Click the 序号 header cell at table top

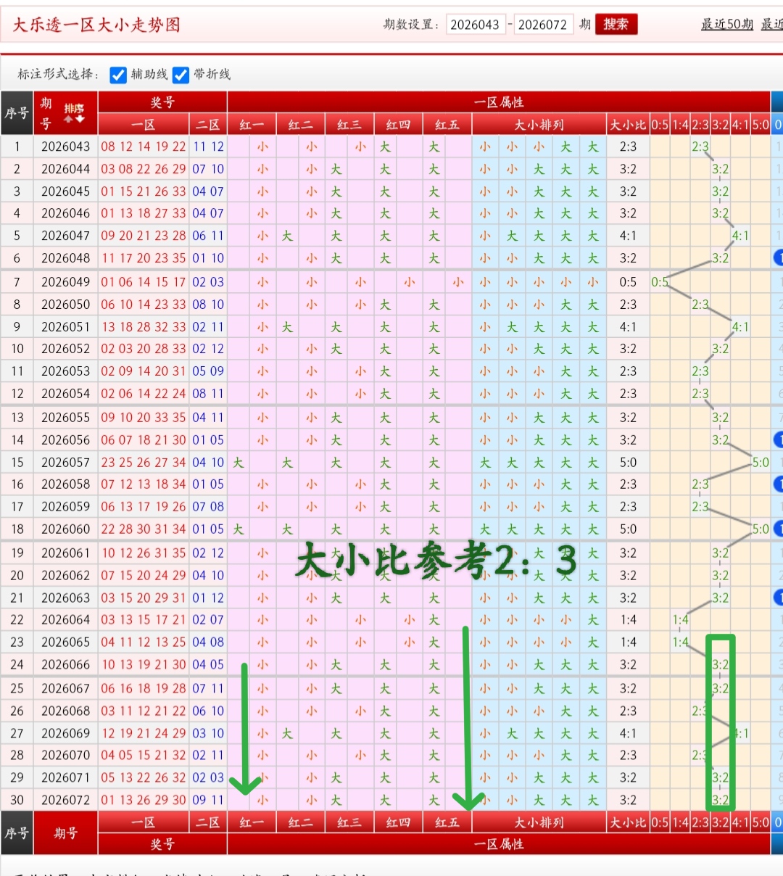click(17, 113)
